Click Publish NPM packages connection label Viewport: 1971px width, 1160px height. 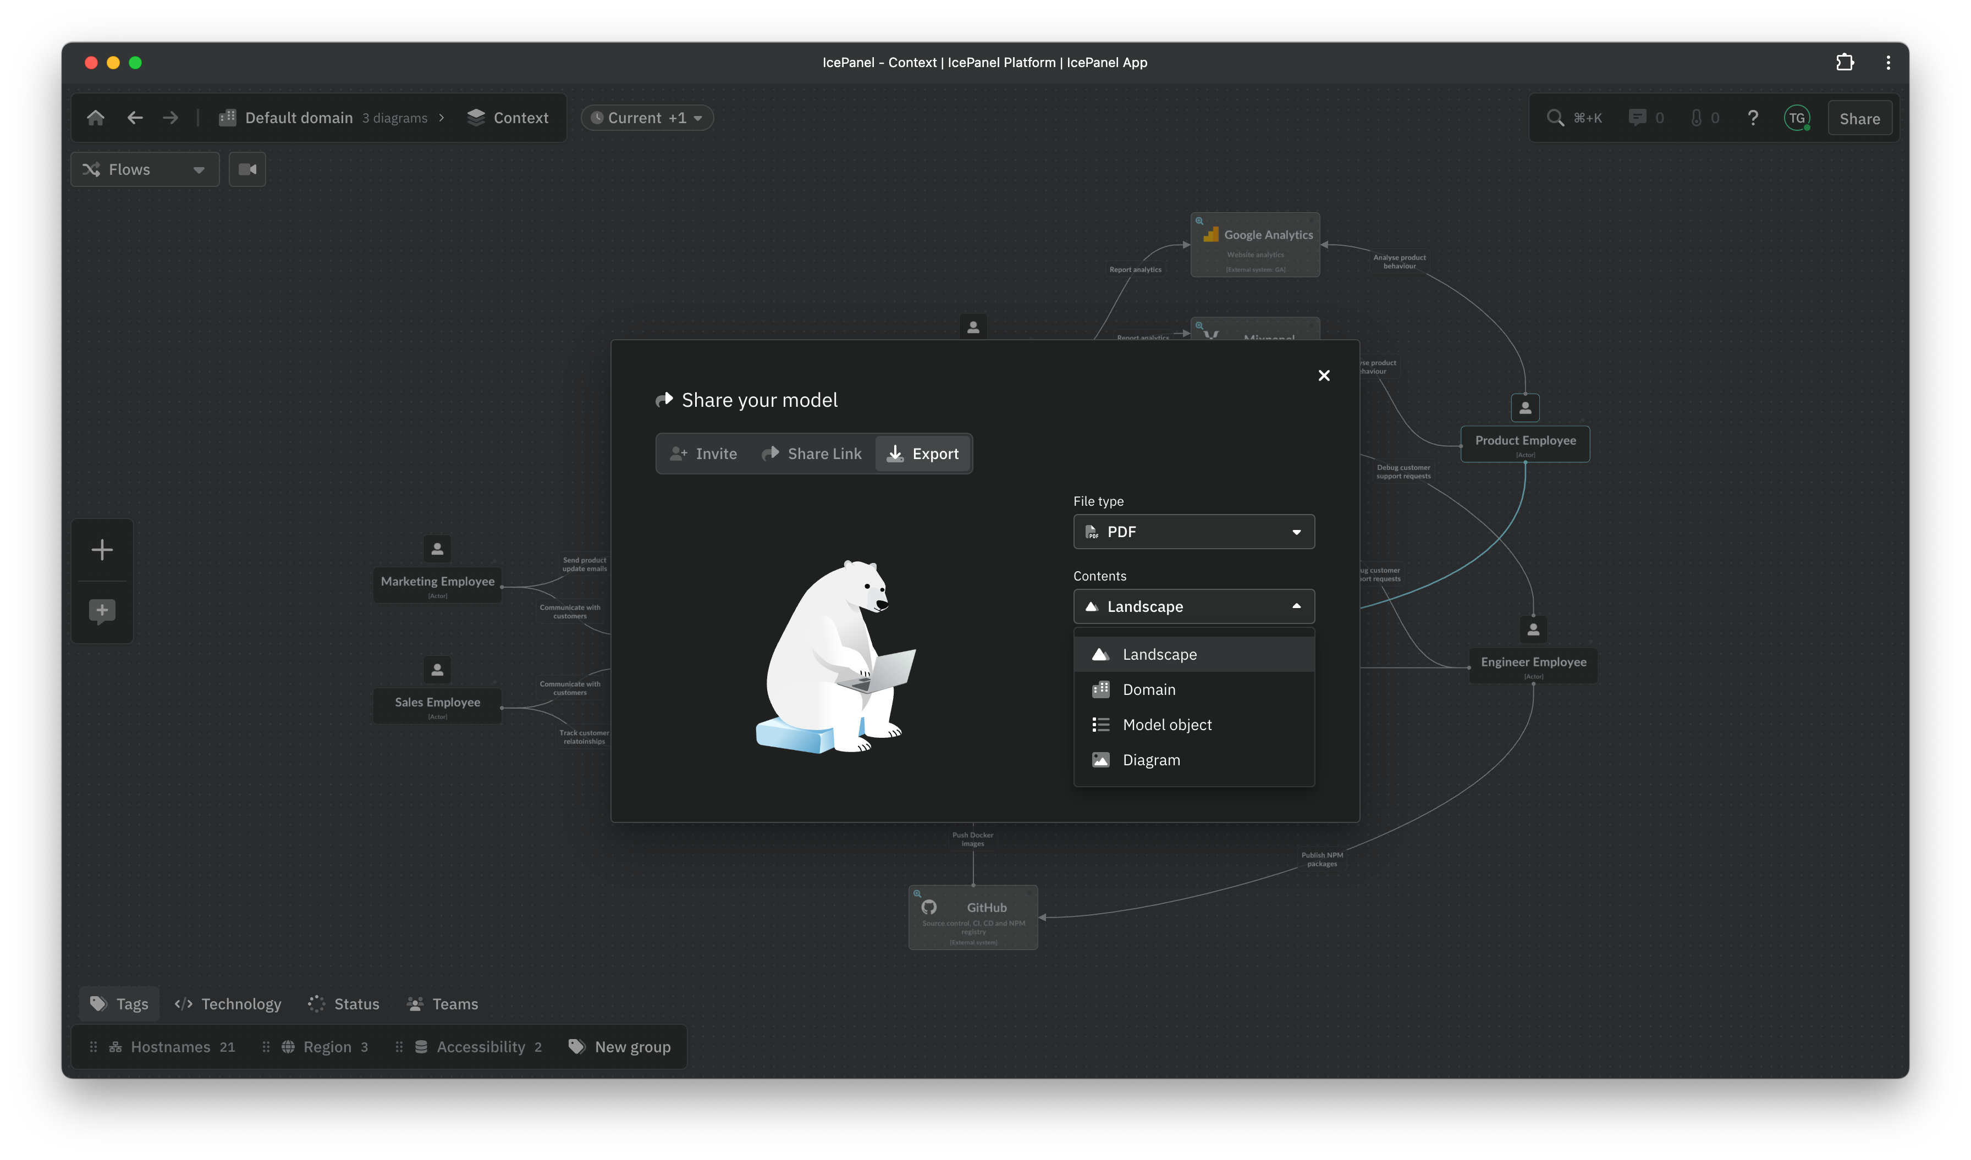point(1322,860)
